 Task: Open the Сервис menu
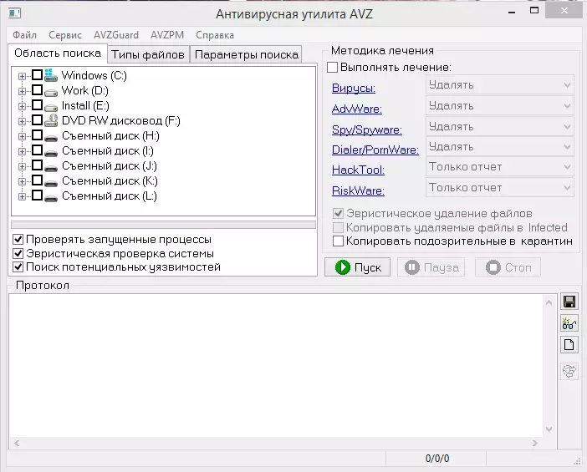coord(65,35)
